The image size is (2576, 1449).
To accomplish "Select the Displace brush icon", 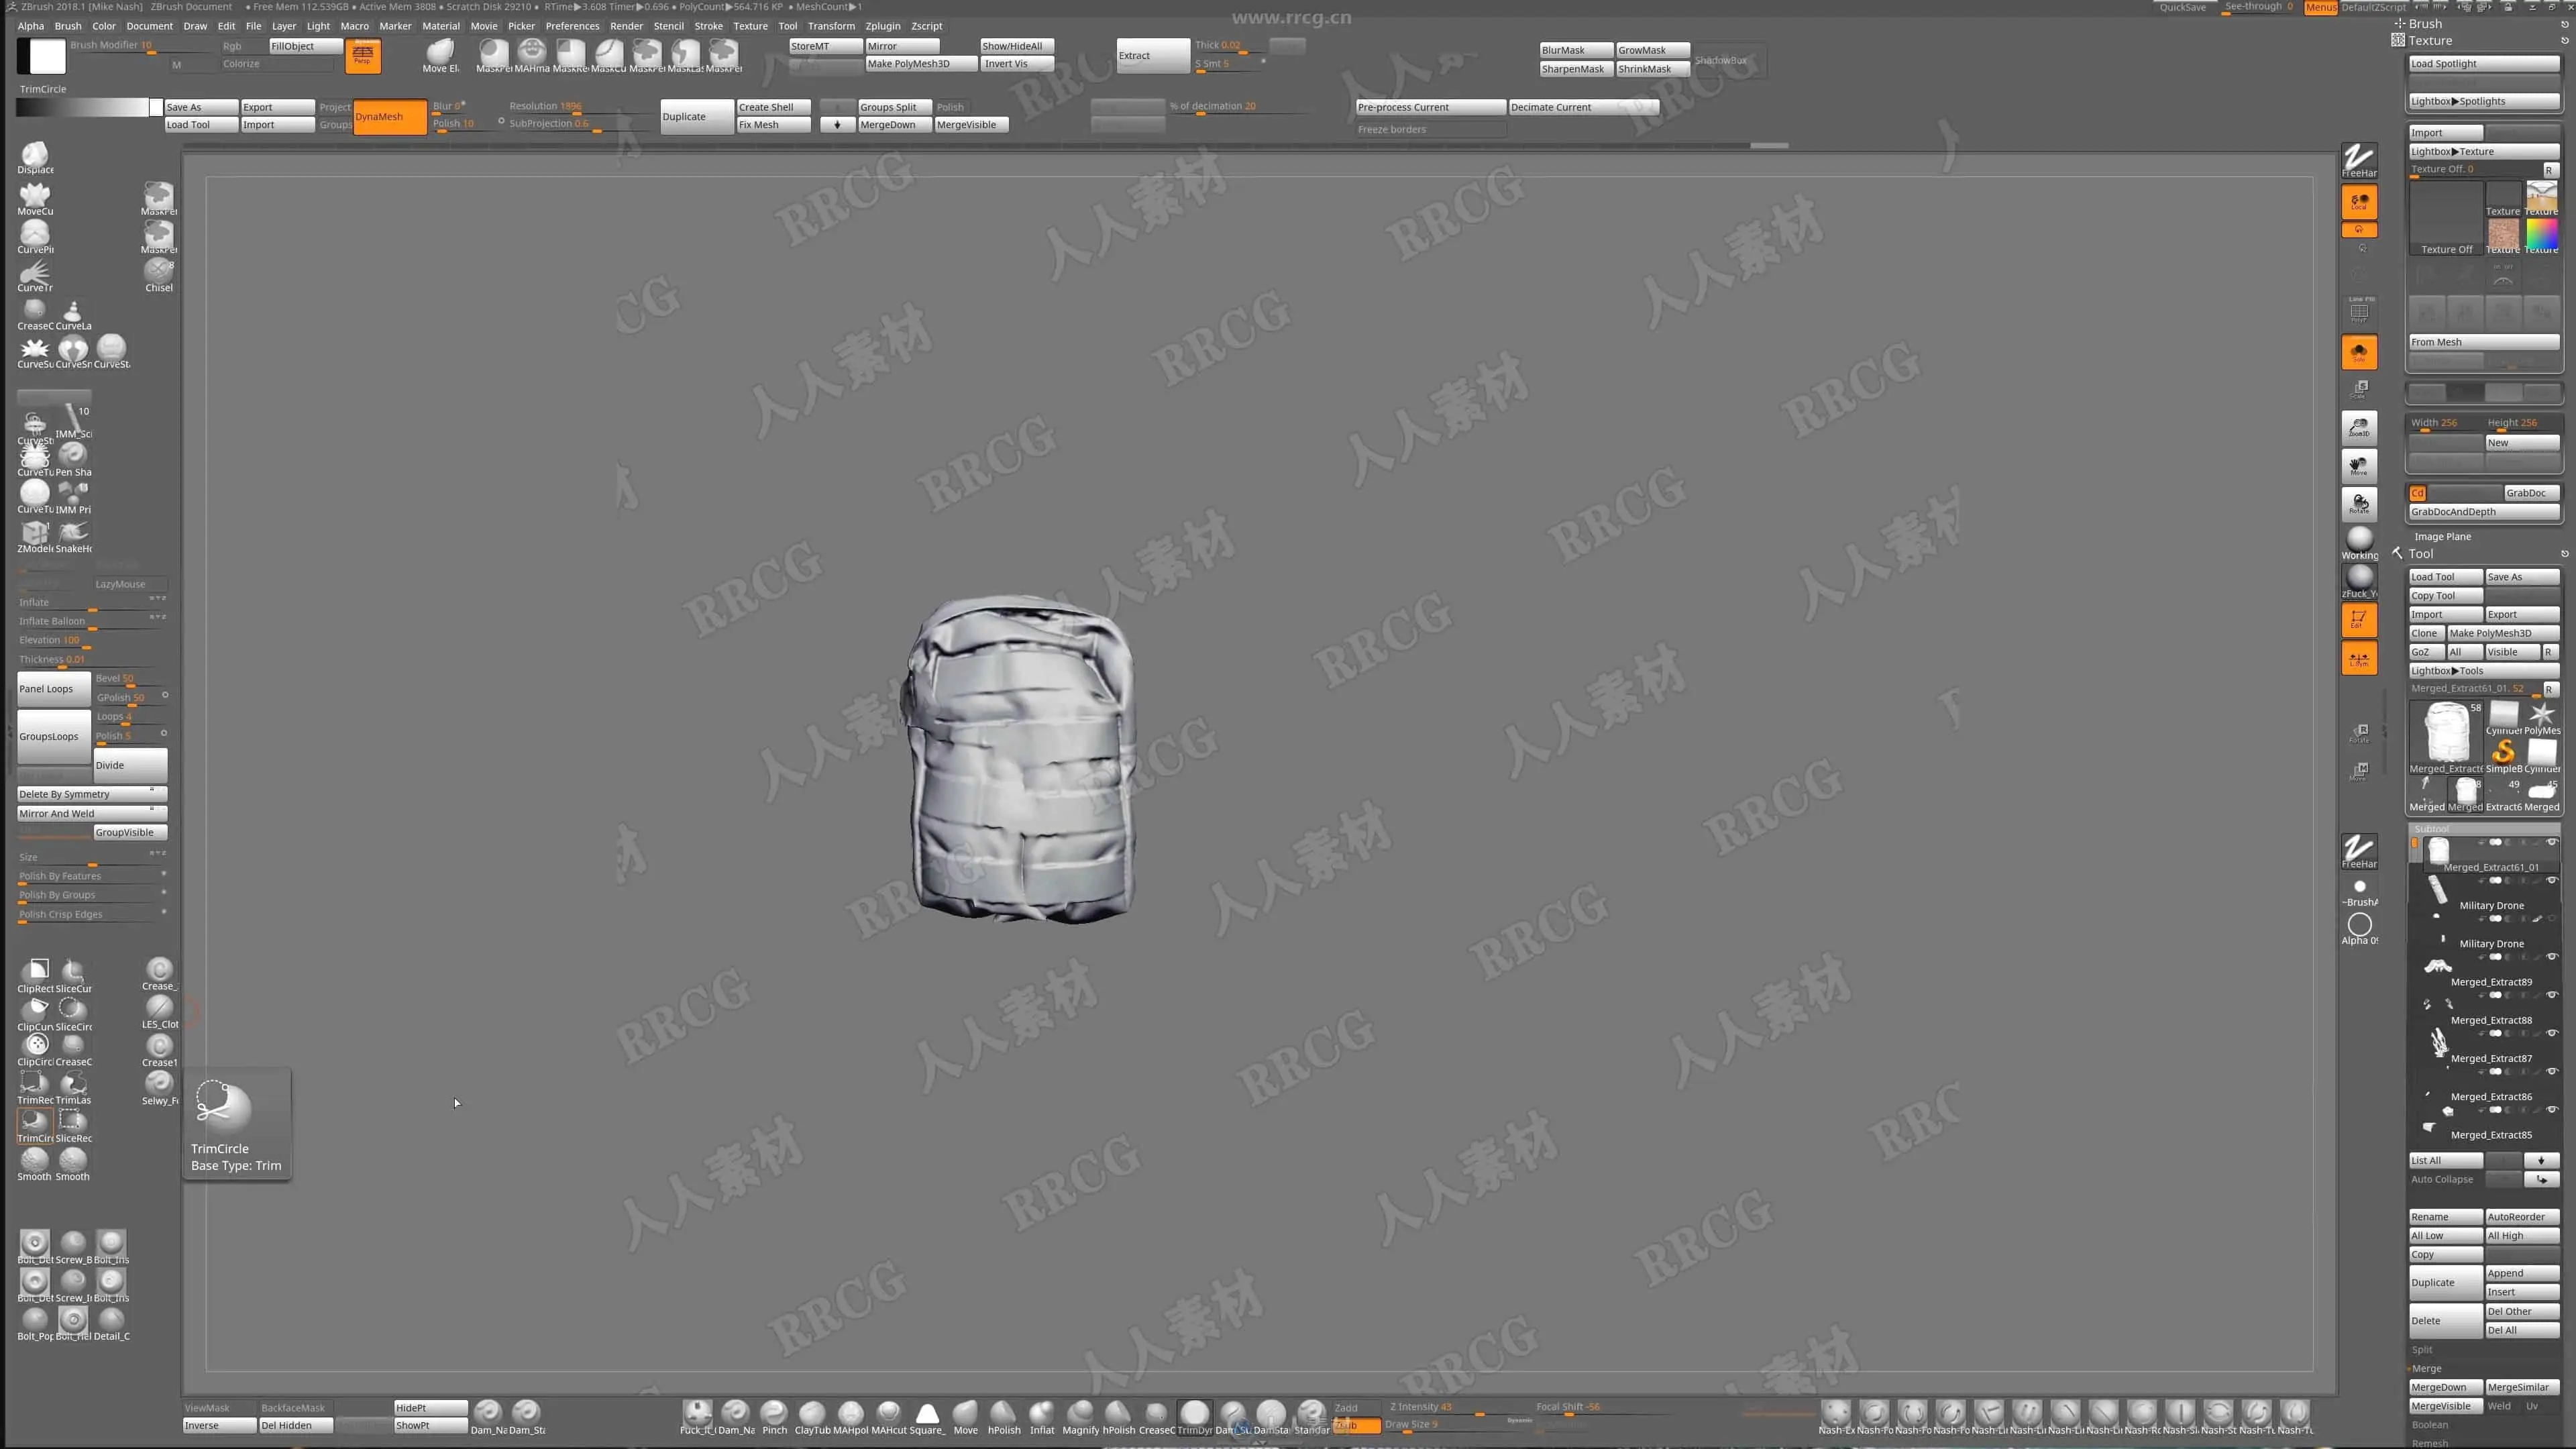I will click(x=35, y=154).
